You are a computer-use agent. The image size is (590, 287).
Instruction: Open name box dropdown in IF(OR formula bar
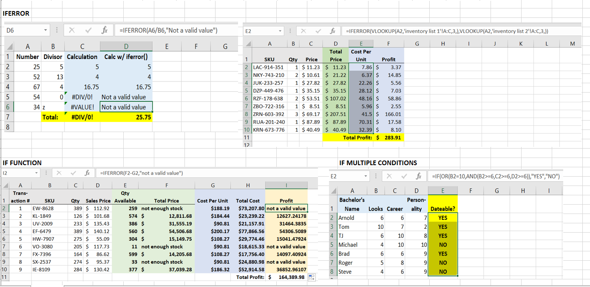click(x=366, y=176)
